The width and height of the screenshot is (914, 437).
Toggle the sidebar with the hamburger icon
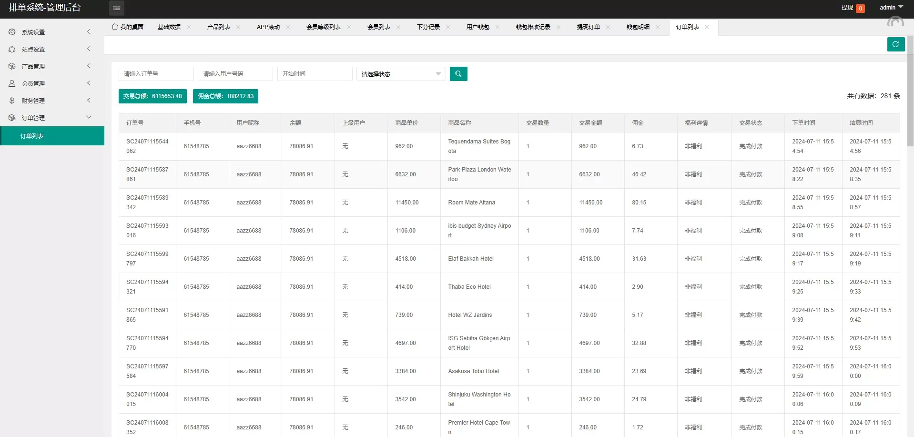(117, 8)
